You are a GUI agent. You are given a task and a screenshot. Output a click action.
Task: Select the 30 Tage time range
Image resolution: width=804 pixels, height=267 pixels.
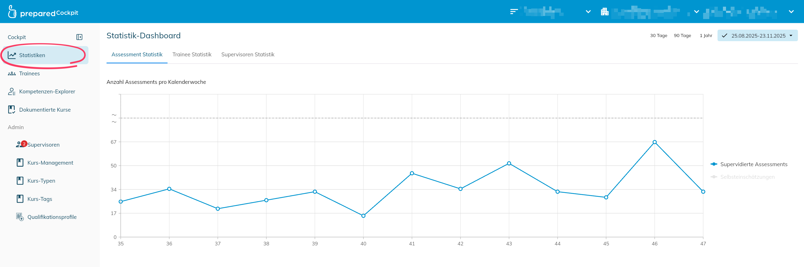pyautogui.click(x=658, y=35)
